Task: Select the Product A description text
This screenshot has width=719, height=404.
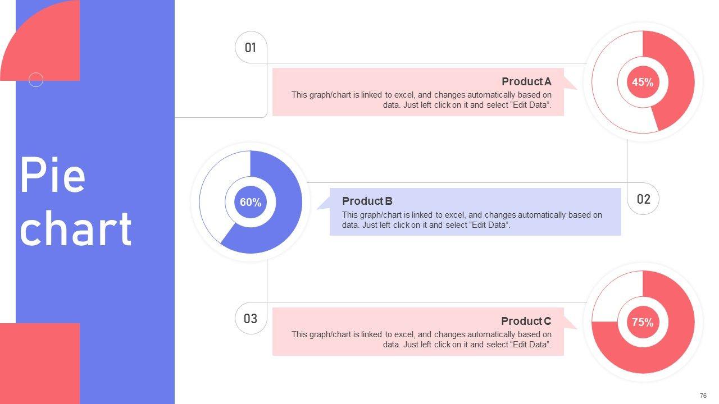Action: click(x=421, y=100)
